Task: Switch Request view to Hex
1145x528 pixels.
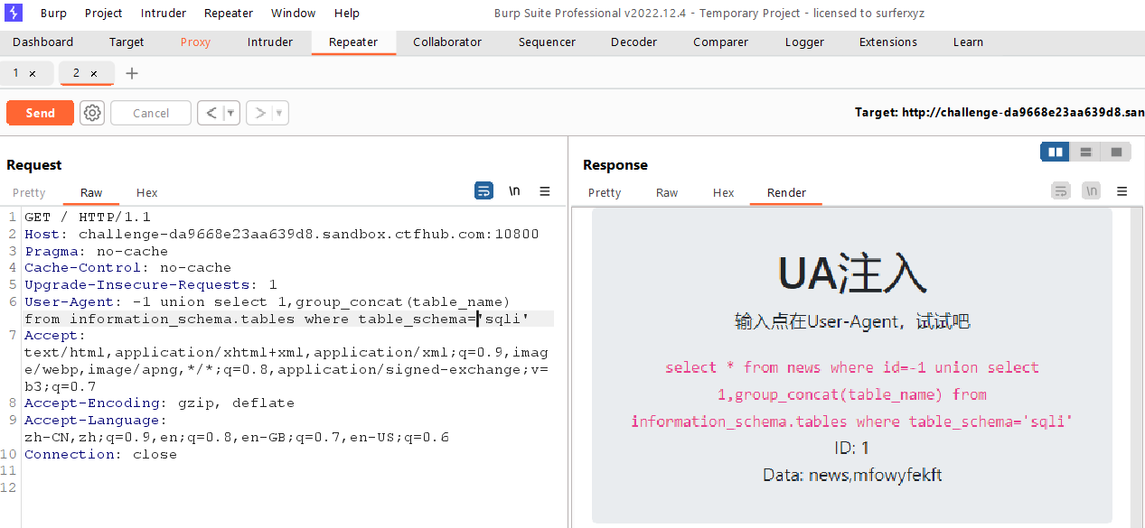Action: point(147,192)
